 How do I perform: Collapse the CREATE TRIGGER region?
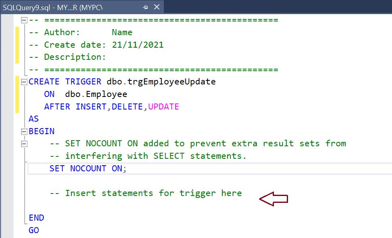tap(24, 82)
